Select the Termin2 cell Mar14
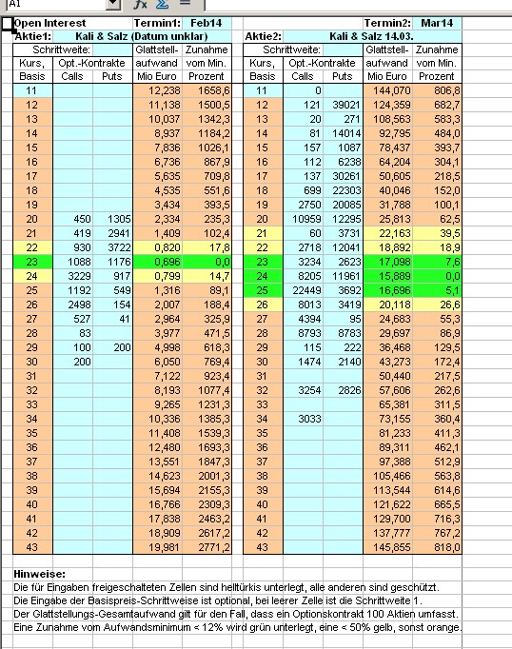Image resolution: width=512 pixels, height=649 pixels. click(x=437, y=23)
